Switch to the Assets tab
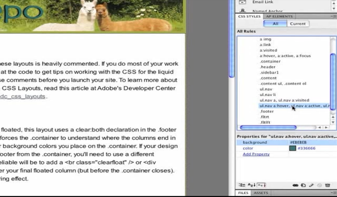337x197 pixels. (260, 193)
